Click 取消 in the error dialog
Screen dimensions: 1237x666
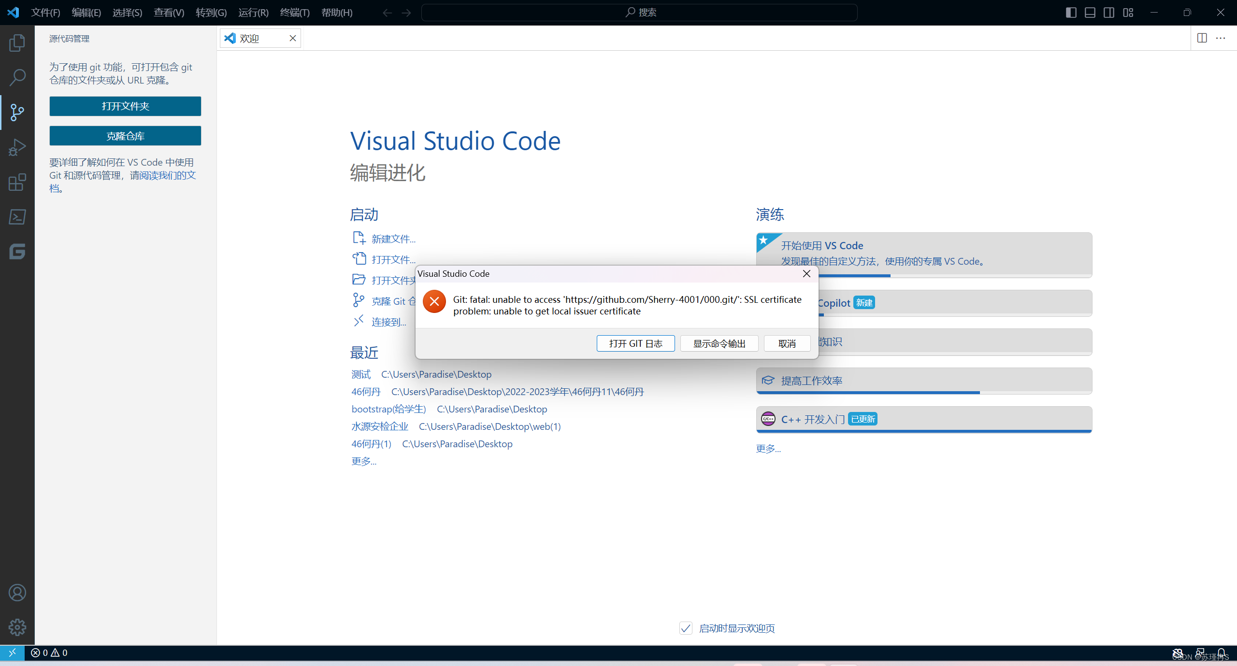pyautogui.click(x=787, y=343)
